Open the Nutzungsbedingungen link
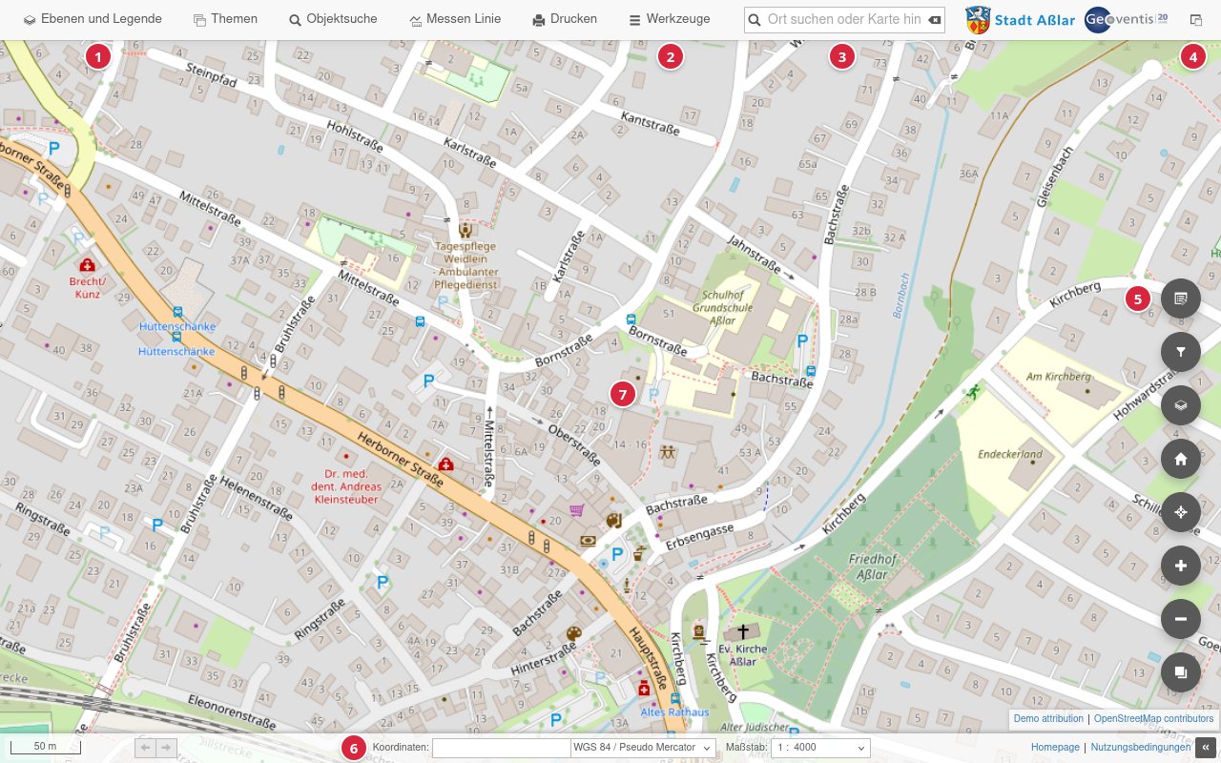Viewport: 1221px width, 763px height. [x=1141, y=748]
